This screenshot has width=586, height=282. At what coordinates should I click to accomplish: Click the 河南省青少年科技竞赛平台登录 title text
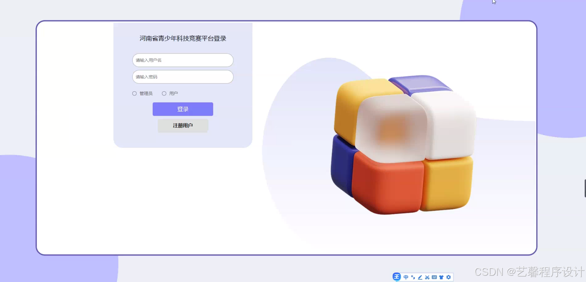click(183, 38)
